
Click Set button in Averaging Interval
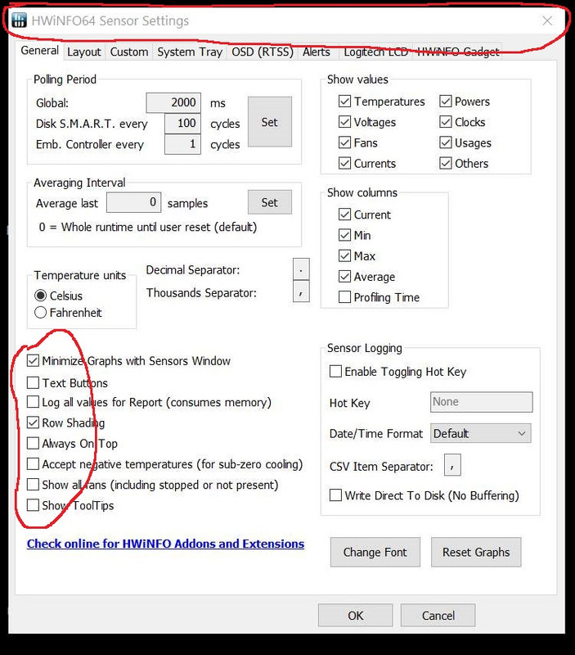(270, 202)
